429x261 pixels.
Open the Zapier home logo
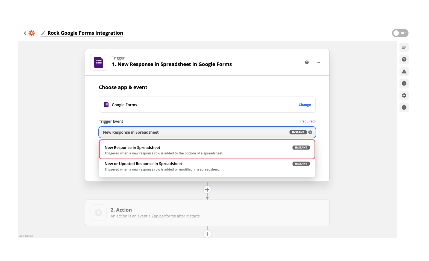(x=32, y=33)
